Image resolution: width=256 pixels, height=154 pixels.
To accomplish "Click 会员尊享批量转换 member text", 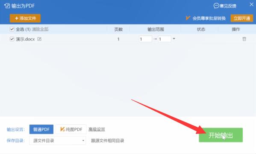I will 209,18.
